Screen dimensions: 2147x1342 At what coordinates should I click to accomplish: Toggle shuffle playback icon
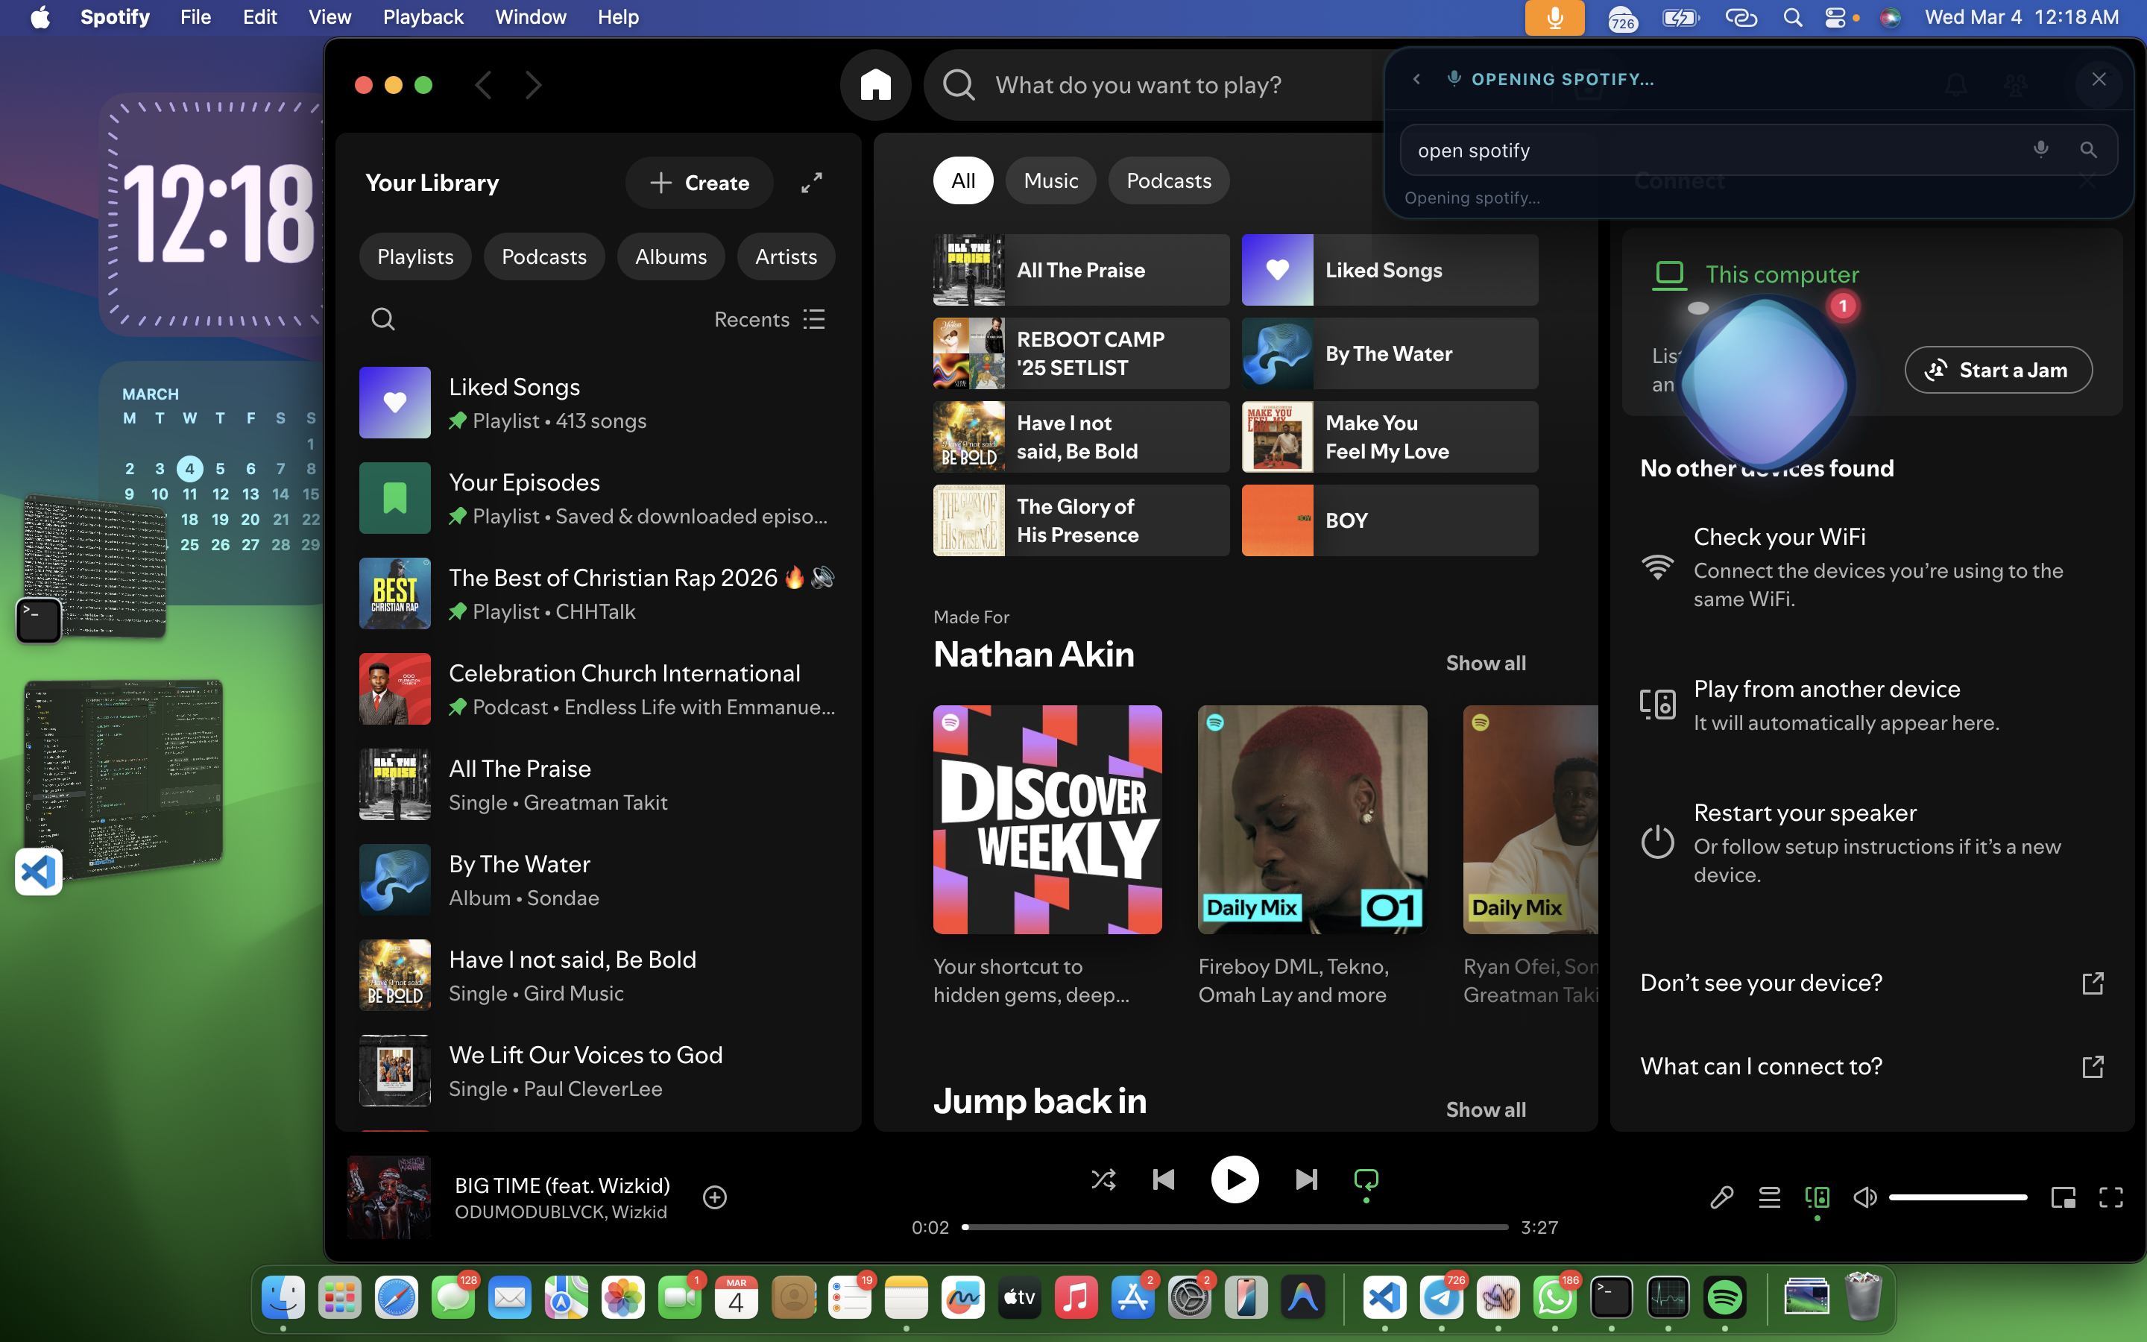(x=1103, y=1179)
